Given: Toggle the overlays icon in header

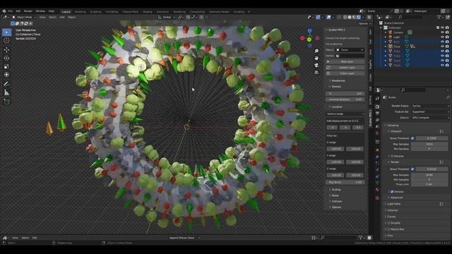Looking at the screenshot, I should click(x=329, y=17).
